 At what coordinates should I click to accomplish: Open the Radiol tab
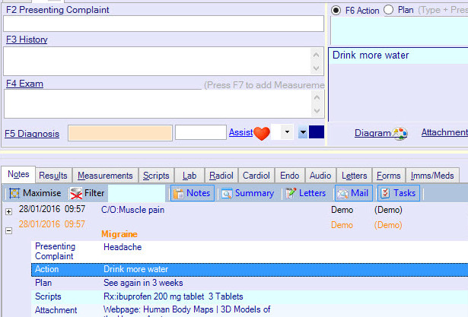click(x=221, y=176)
